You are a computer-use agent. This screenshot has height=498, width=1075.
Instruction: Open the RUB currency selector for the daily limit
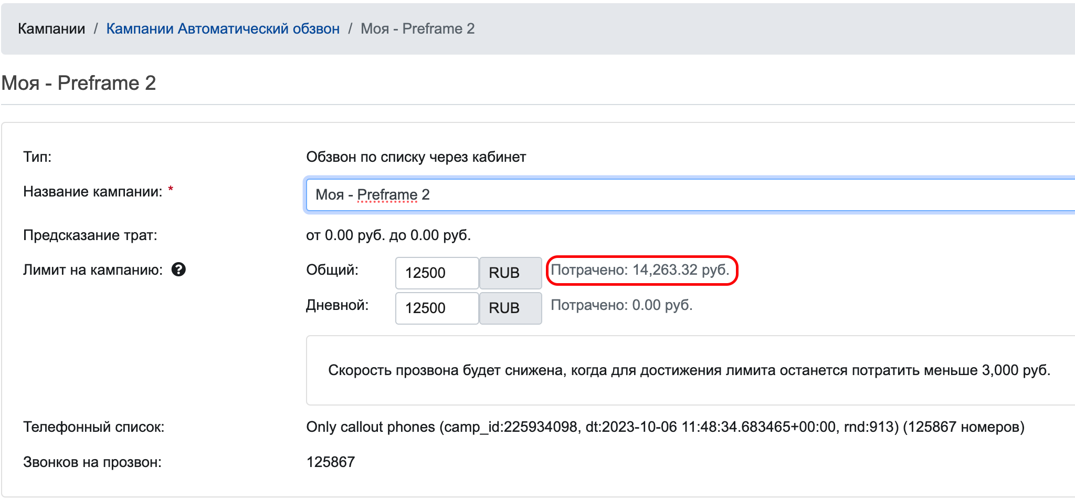(509, 308)
